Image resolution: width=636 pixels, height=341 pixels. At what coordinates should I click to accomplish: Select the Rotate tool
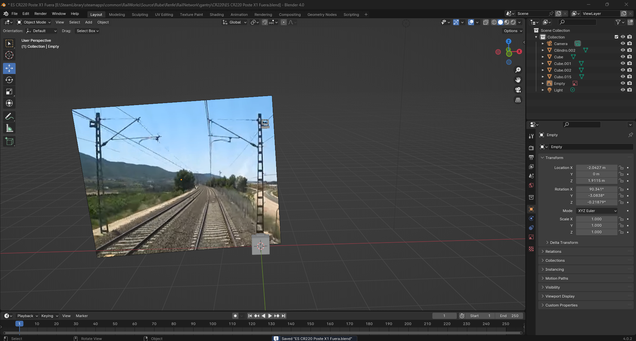pyautogui.click(x=9, y=80)
